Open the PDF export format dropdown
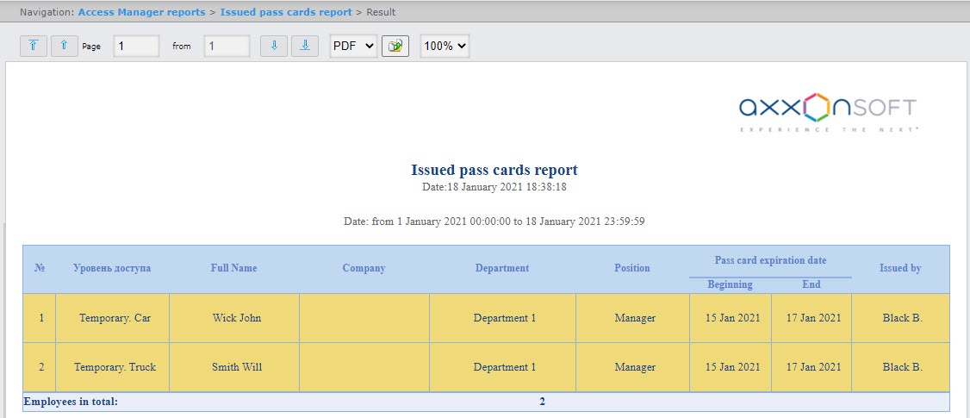970x418 pixels. [353, 46]
